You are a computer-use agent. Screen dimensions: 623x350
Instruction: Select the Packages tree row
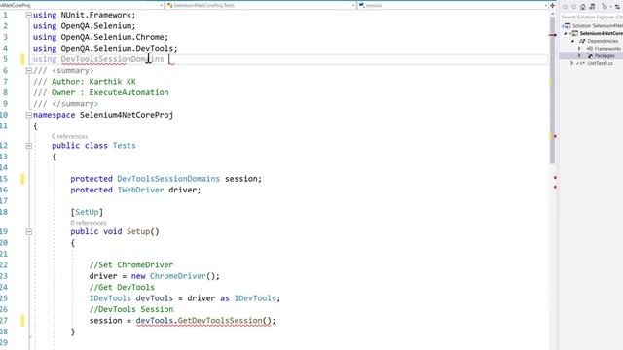tap(592, 56)
